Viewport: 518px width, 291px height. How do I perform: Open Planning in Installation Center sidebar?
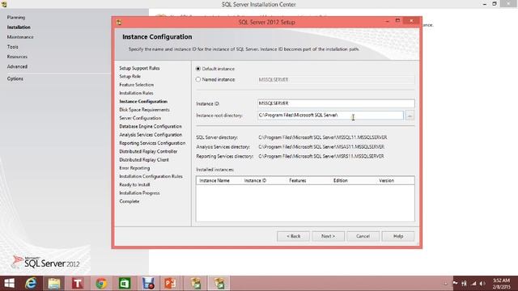16,17
